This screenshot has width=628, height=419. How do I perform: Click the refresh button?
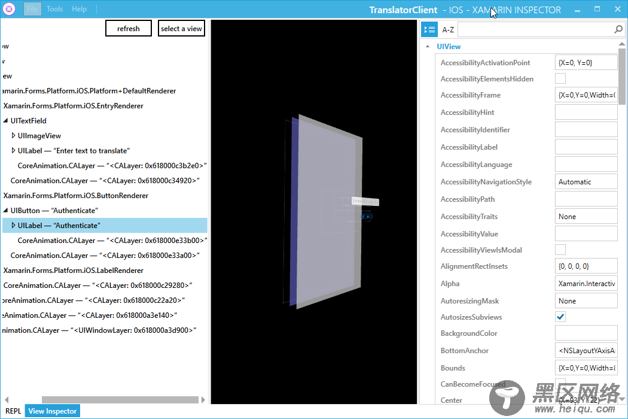point(129,29)
